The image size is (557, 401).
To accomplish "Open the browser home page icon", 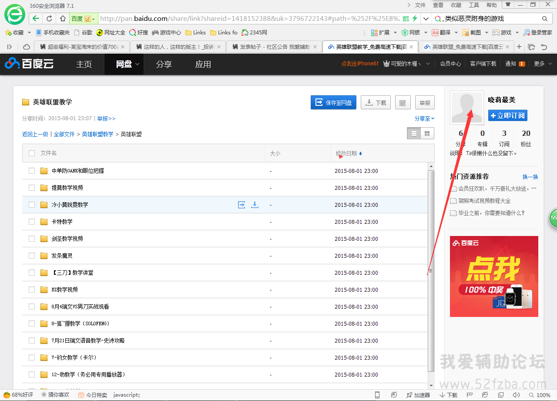I will [x=63, y=18].
